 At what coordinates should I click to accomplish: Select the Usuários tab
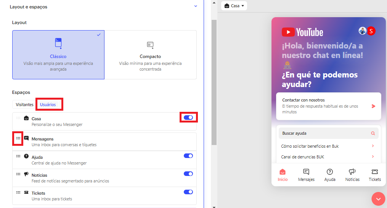[x=48, y=105]
